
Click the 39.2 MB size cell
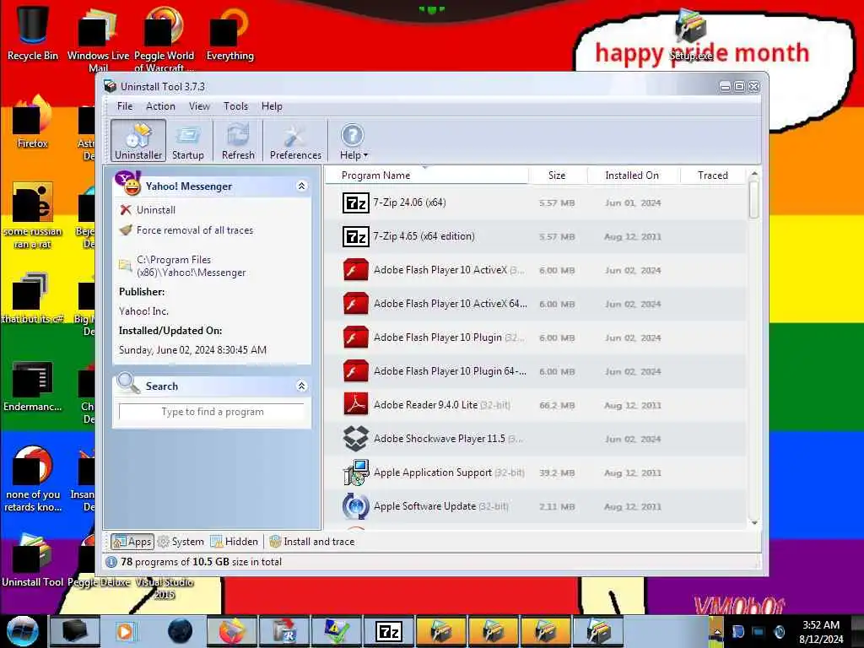coord(557,472)
